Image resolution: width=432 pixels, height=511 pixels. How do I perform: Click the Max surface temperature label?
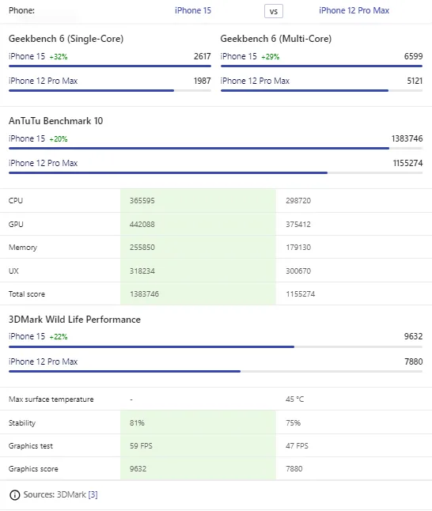[51, 399]
